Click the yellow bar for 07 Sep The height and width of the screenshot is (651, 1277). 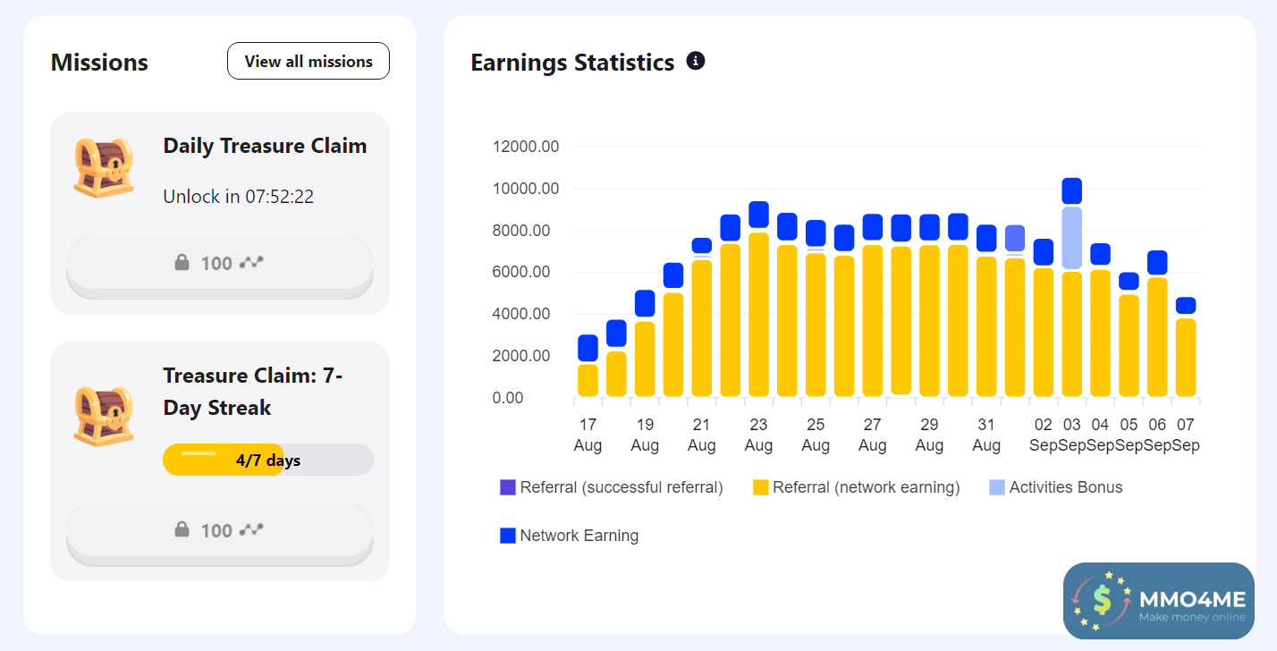click(1185, 358)
